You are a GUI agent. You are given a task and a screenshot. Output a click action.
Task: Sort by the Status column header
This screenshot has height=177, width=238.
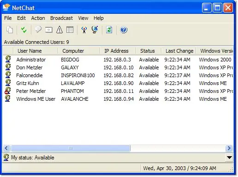[x=149, y=51]
